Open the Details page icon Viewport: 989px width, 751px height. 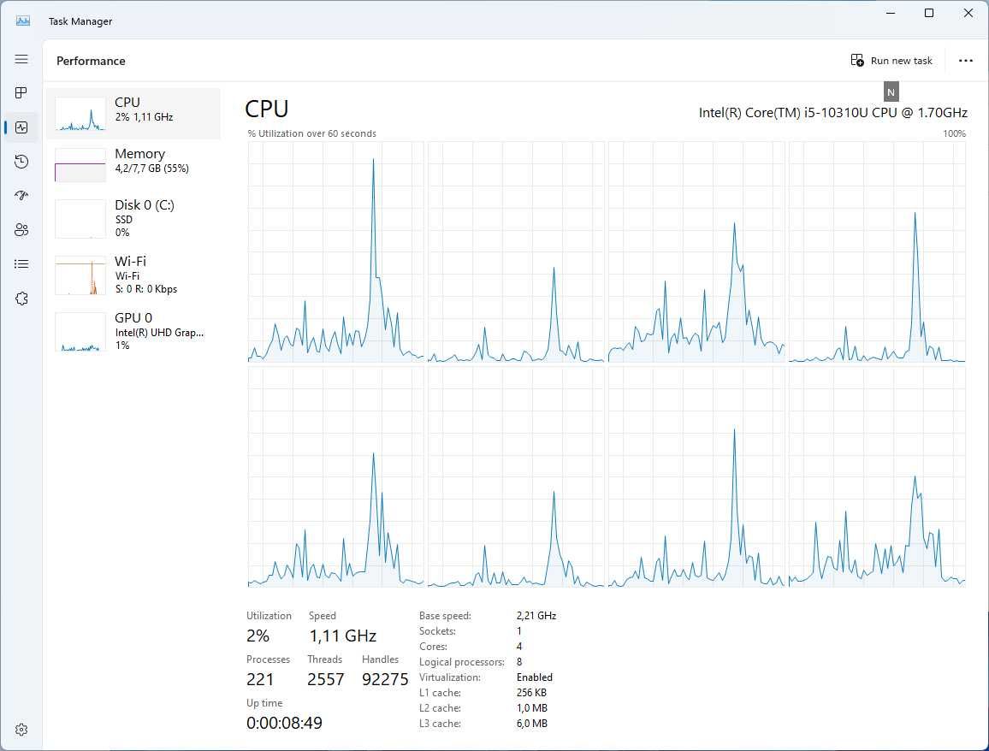point(21,264)
